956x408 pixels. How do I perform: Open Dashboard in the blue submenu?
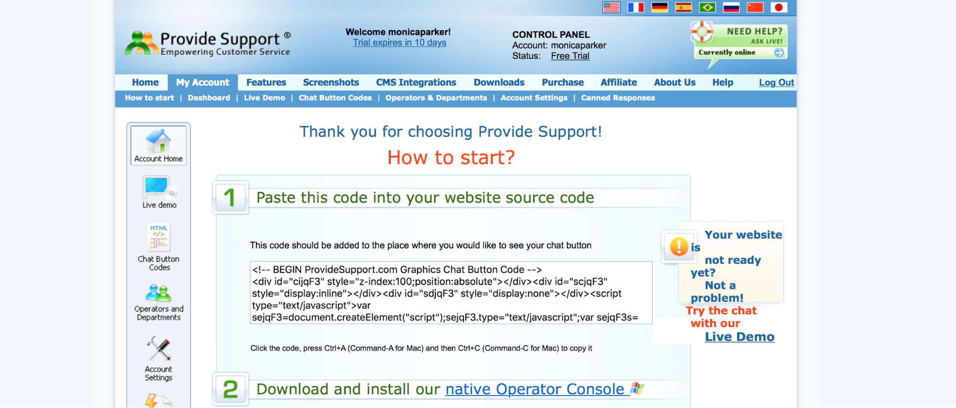click(209, 98)
